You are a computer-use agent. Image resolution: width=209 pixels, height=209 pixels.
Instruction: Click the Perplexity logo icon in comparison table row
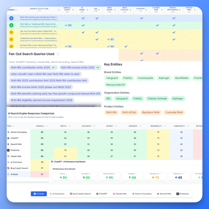click(8, 150)
